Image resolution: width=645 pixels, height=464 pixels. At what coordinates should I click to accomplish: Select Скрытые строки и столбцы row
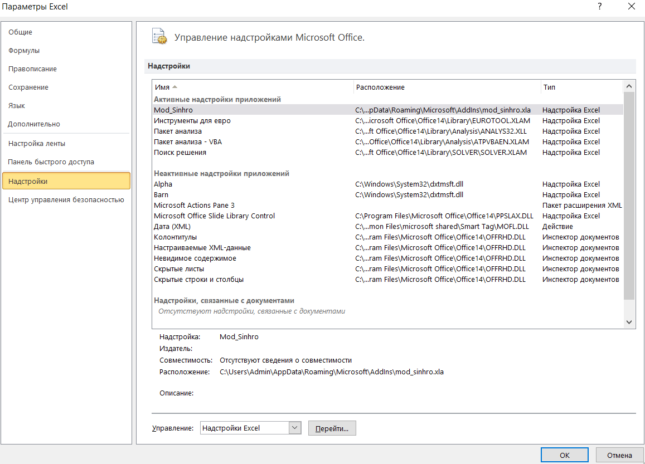tap(387, 280)
